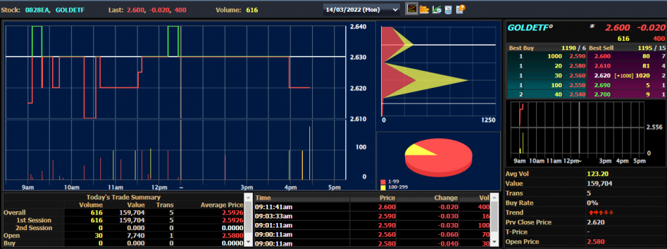Click the Change column header

446,198
